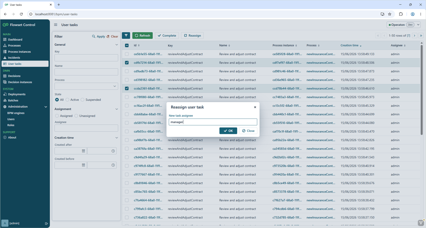
Task: Select the Active state radio button
Action: (67, 100)
